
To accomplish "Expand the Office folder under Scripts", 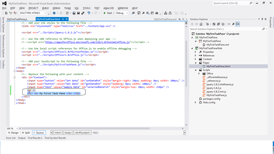I will (199, 73).
